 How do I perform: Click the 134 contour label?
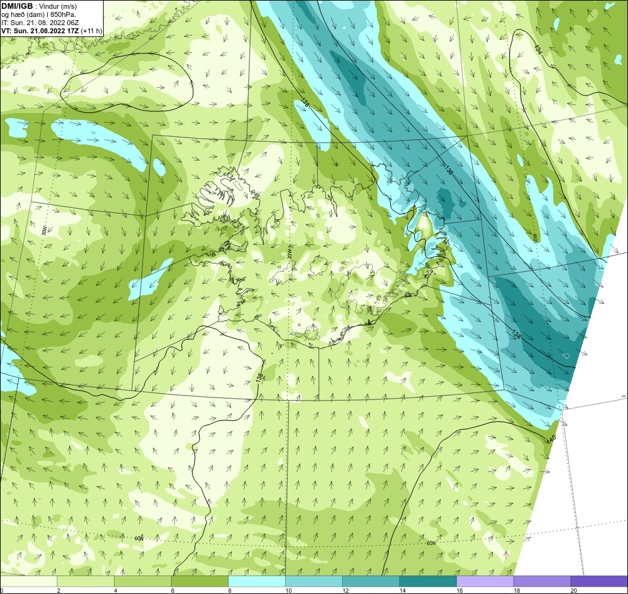[539, 49]
